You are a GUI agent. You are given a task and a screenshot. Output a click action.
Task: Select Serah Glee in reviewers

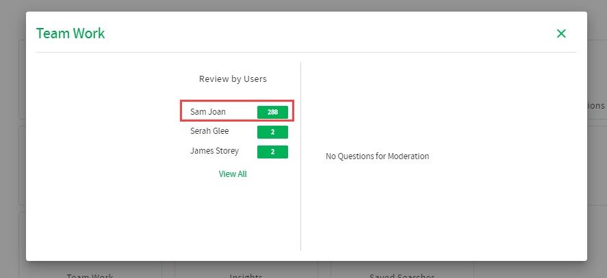point(209,131)
